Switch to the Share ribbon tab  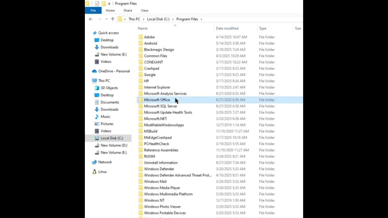tap(128, 11)
